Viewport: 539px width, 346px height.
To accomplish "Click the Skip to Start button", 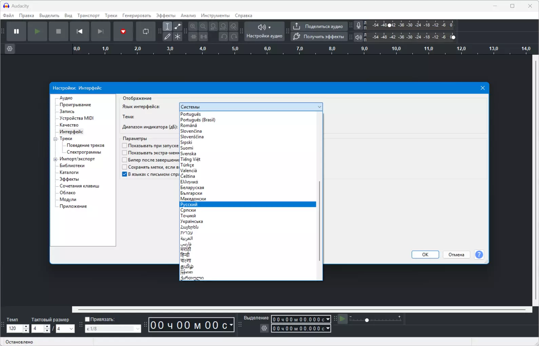I will point(80,31).
